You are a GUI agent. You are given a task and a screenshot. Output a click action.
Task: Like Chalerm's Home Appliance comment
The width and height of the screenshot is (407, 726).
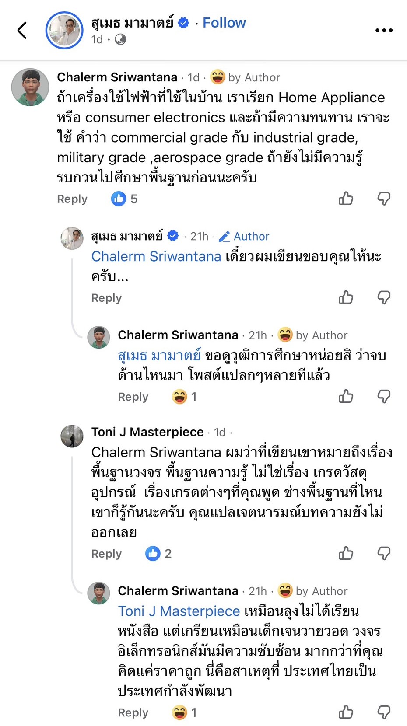[x=346, y=199]
